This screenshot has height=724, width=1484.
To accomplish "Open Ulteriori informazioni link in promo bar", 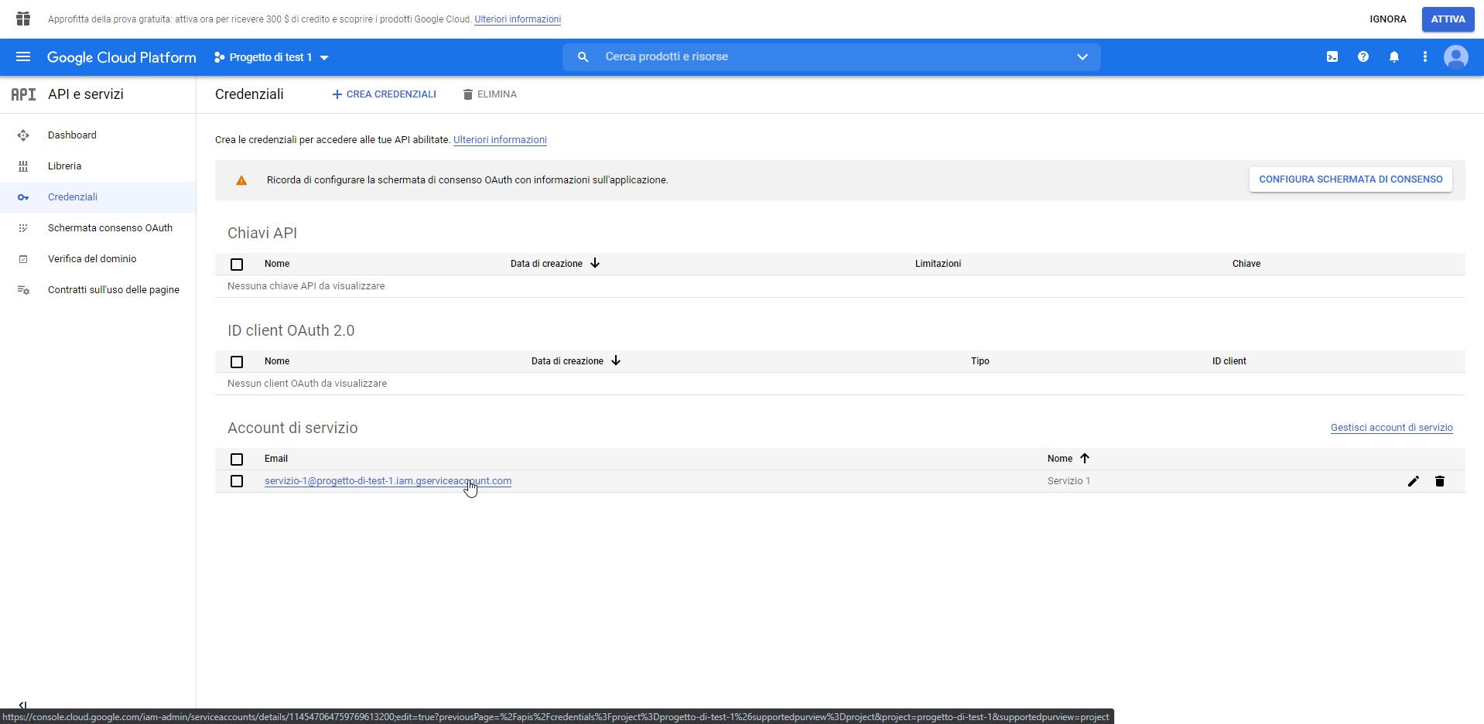I will coord(518,19).
